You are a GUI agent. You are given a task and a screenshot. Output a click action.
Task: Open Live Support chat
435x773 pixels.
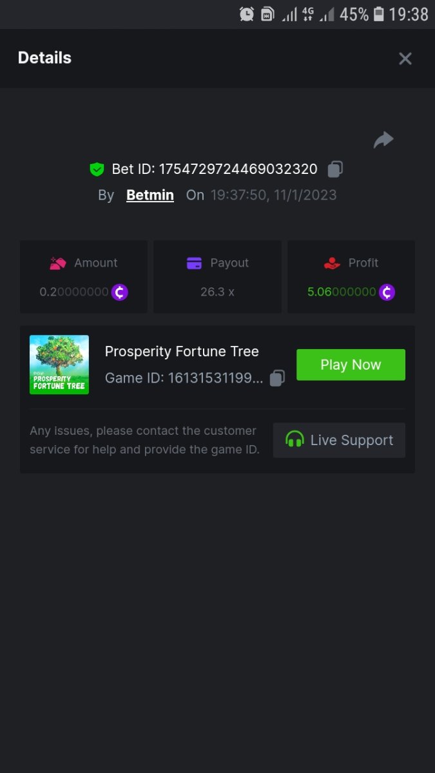[339, 441]
